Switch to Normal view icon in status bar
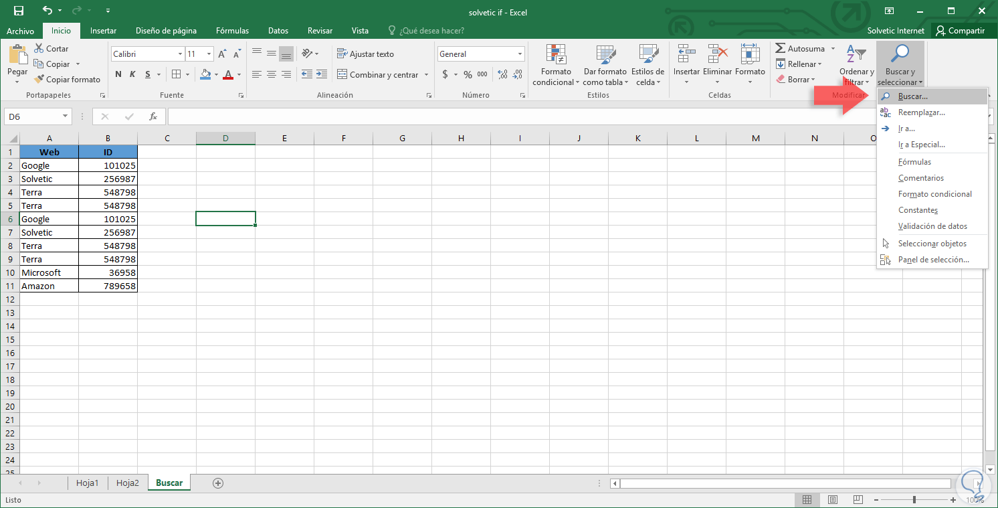Screen dimensions: 998x508 click(807, 499)
